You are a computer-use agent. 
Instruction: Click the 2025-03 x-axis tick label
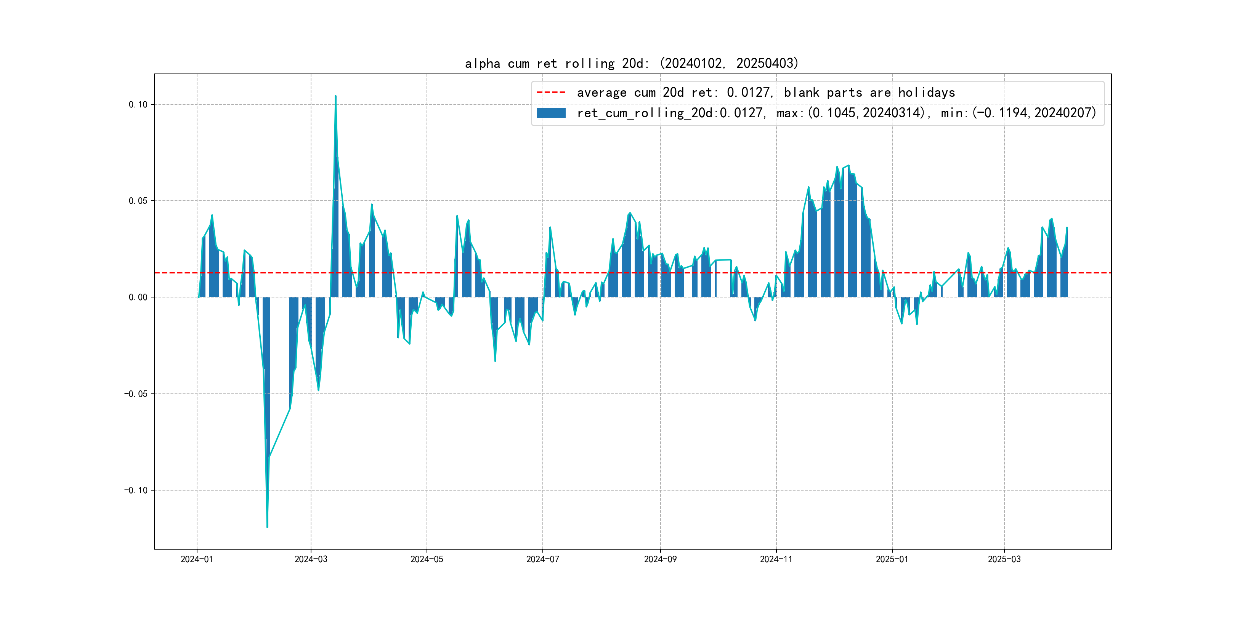[x=1004, y=559]
